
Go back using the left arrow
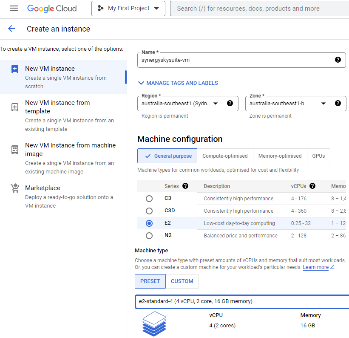point(11,29)
